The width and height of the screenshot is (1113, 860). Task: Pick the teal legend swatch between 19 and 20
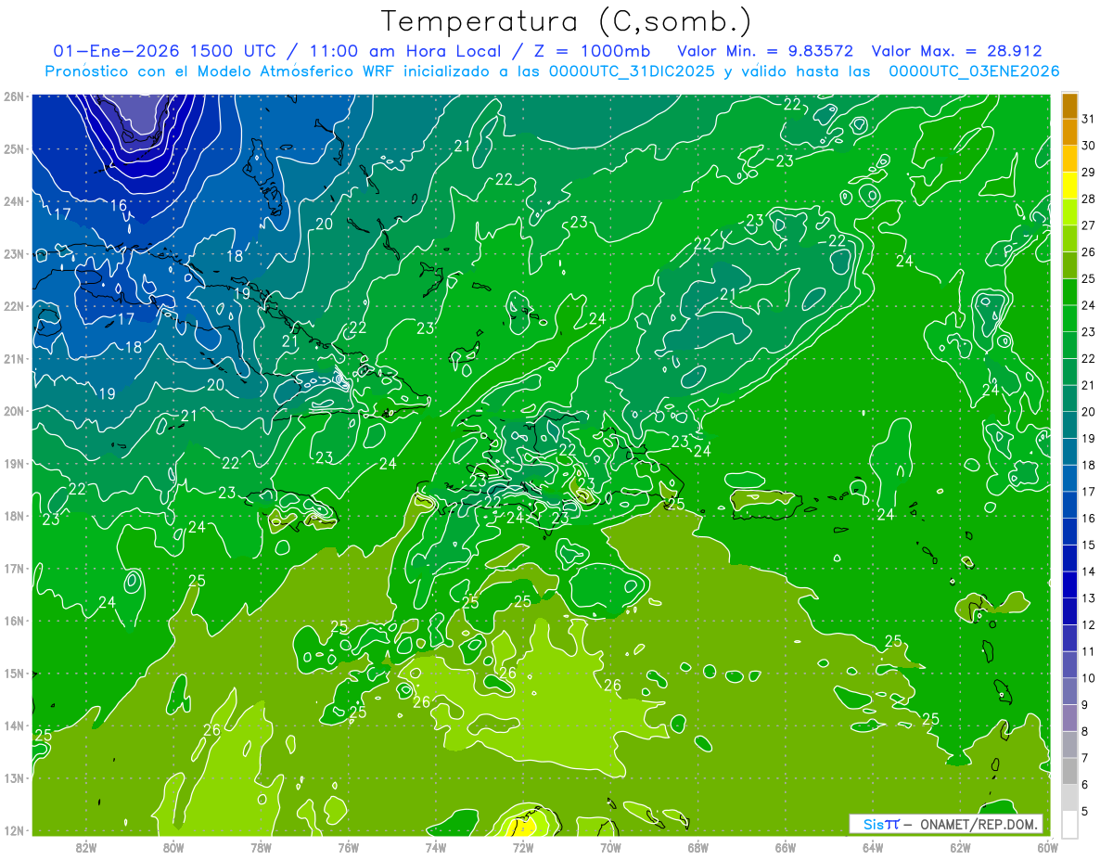(1069, 425)
